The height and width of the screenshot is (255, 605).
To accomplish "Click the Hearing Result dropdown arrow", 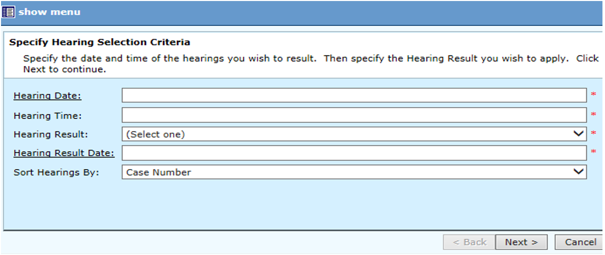I will pos(579,134).
